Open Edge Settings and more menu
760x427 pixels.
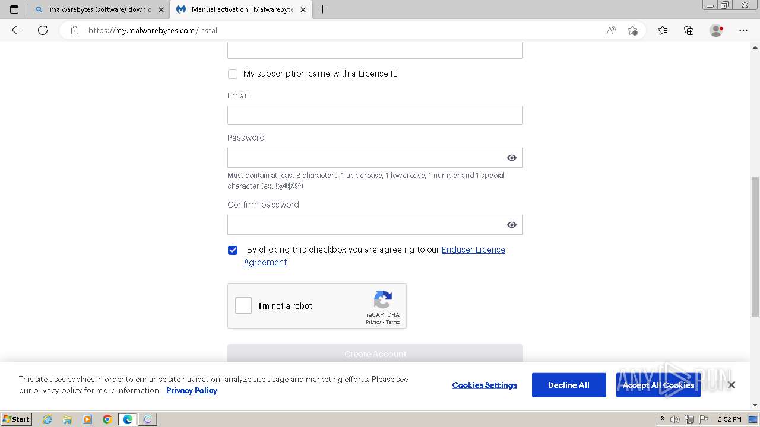point(743,30)
